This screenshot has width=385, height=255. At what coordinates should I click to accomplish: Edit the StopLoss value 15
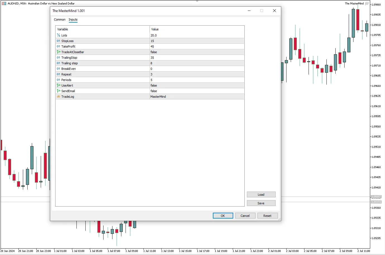coord(197,41)
